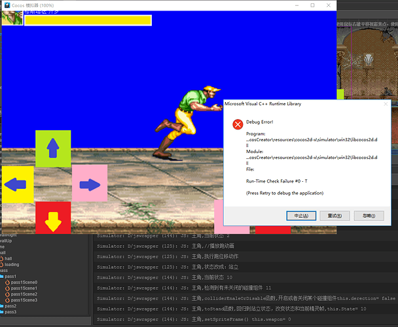Image resolution: width=398 pixels, height=327 pixels.
Task: Click the red action button below dialog
Action: pos(273,230)
